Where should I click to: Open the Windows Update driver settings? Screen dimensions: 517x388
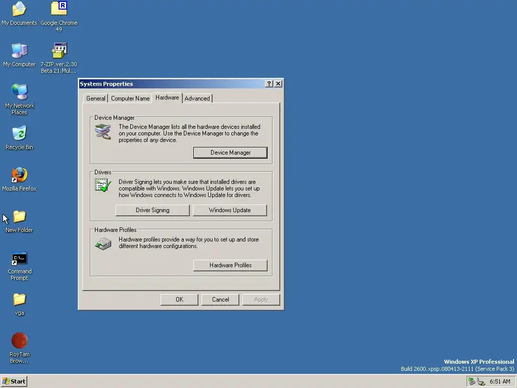pos(230,210)
